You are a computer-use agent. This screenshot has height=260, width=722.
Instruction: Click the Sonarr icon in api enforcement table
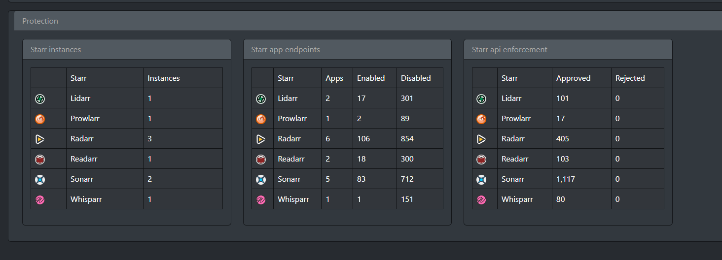click(x=481, y=179)
